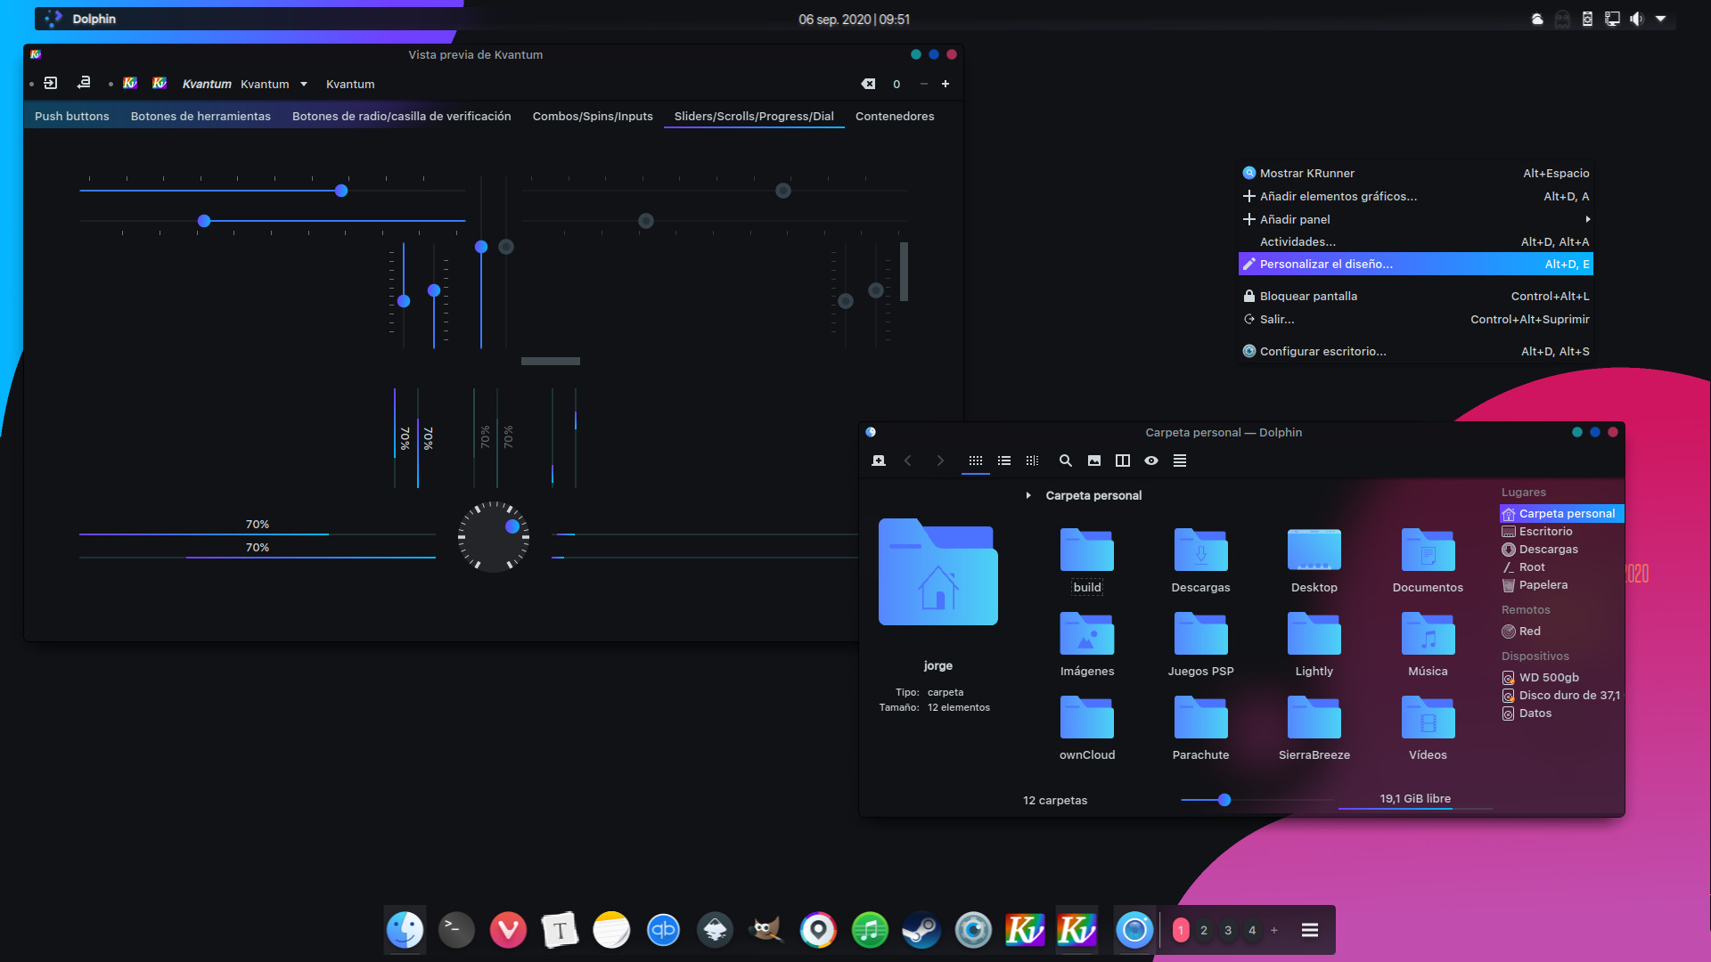The width and height of the screenshot is (1711, 962).
Task: Launch Steam from the dock
Action: point(921,930)
